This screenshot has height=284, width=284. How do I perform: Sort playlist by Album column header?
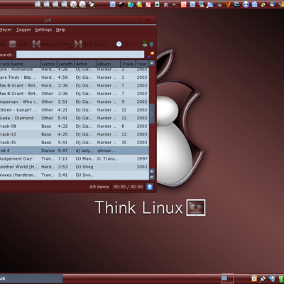click(x=108, y=64)
